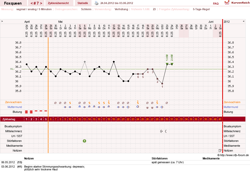The height and width of the screenshot is (177, 250).
Task: Open the Zyklenübersicht tab
Action: 58,3
